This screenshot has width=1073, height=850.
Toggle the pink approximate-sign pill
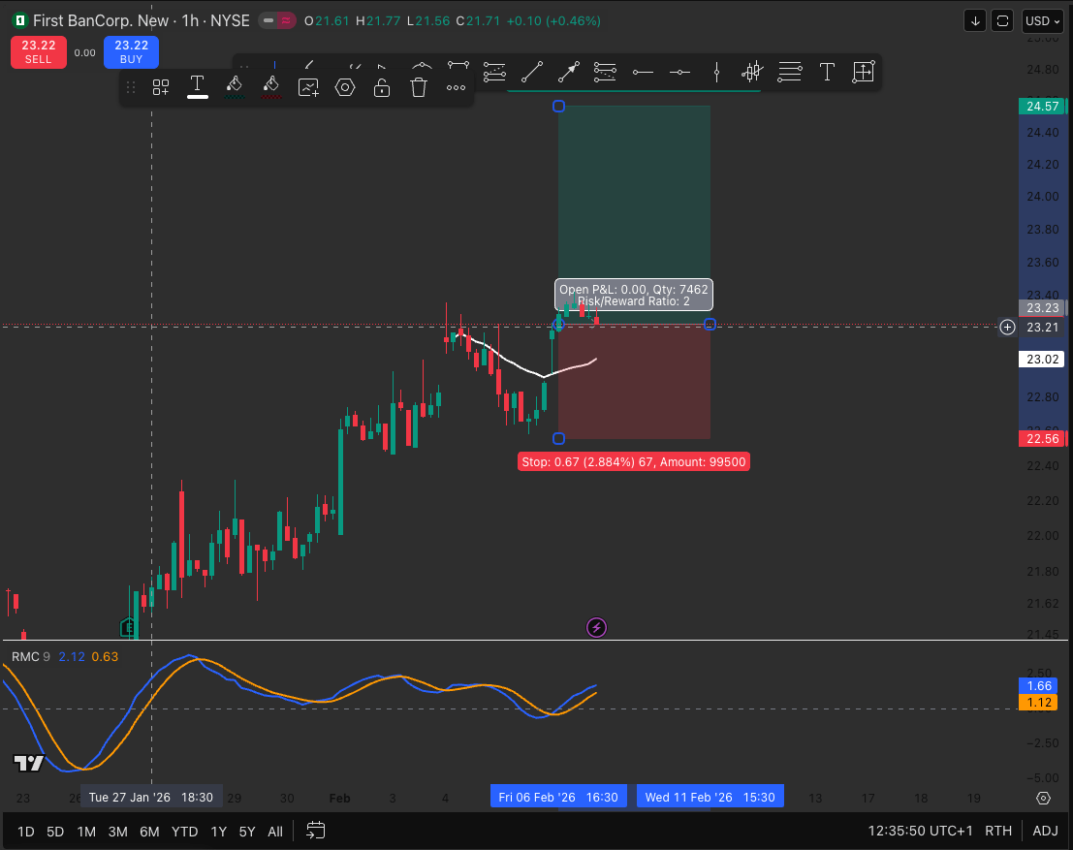pyautogui.click(x=287, y=21)
